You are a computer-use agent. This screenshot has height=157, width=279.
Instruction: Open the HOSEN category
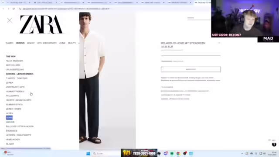tap(10, 113)
